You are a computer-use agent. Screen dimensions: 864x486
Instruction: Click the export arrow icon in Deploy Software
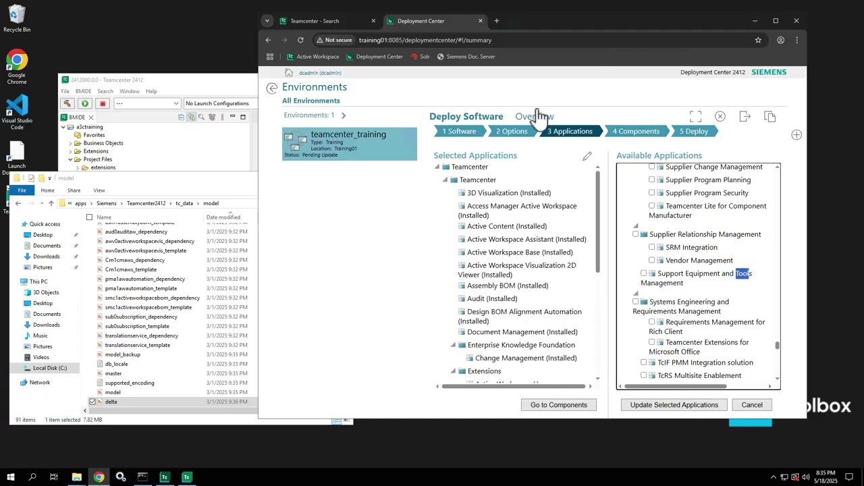(745, 117)
